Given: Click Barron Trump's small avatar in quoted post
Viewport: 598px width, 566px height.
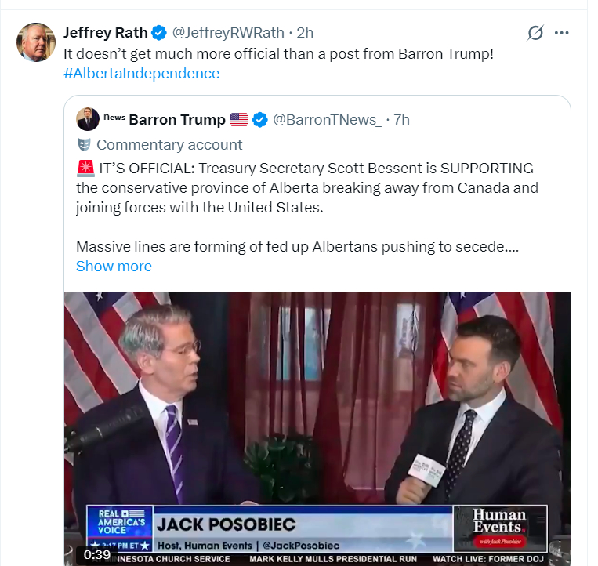Looking at the screenshot, I should (87, 119).
